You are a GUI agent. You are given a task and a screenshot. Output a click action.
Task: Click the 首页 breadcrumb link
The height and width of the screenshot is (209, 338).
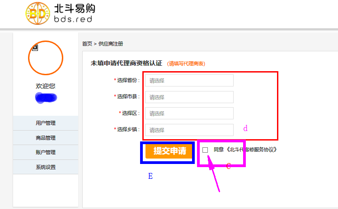tap(87, 44)
